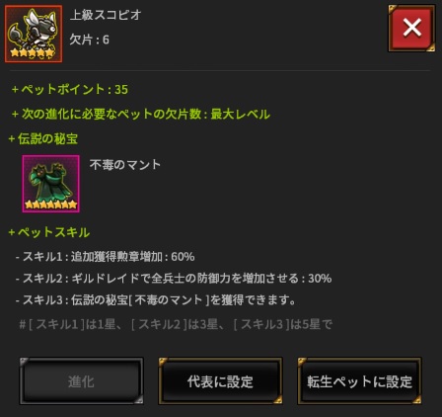Click 転生ペットに設定 button

point(359,381)
